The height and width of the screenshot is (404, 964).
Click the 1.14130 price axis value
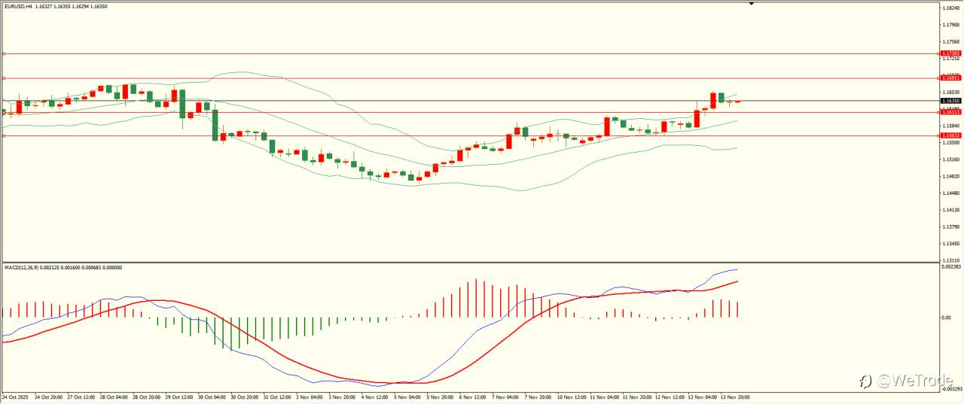point(950,210)
